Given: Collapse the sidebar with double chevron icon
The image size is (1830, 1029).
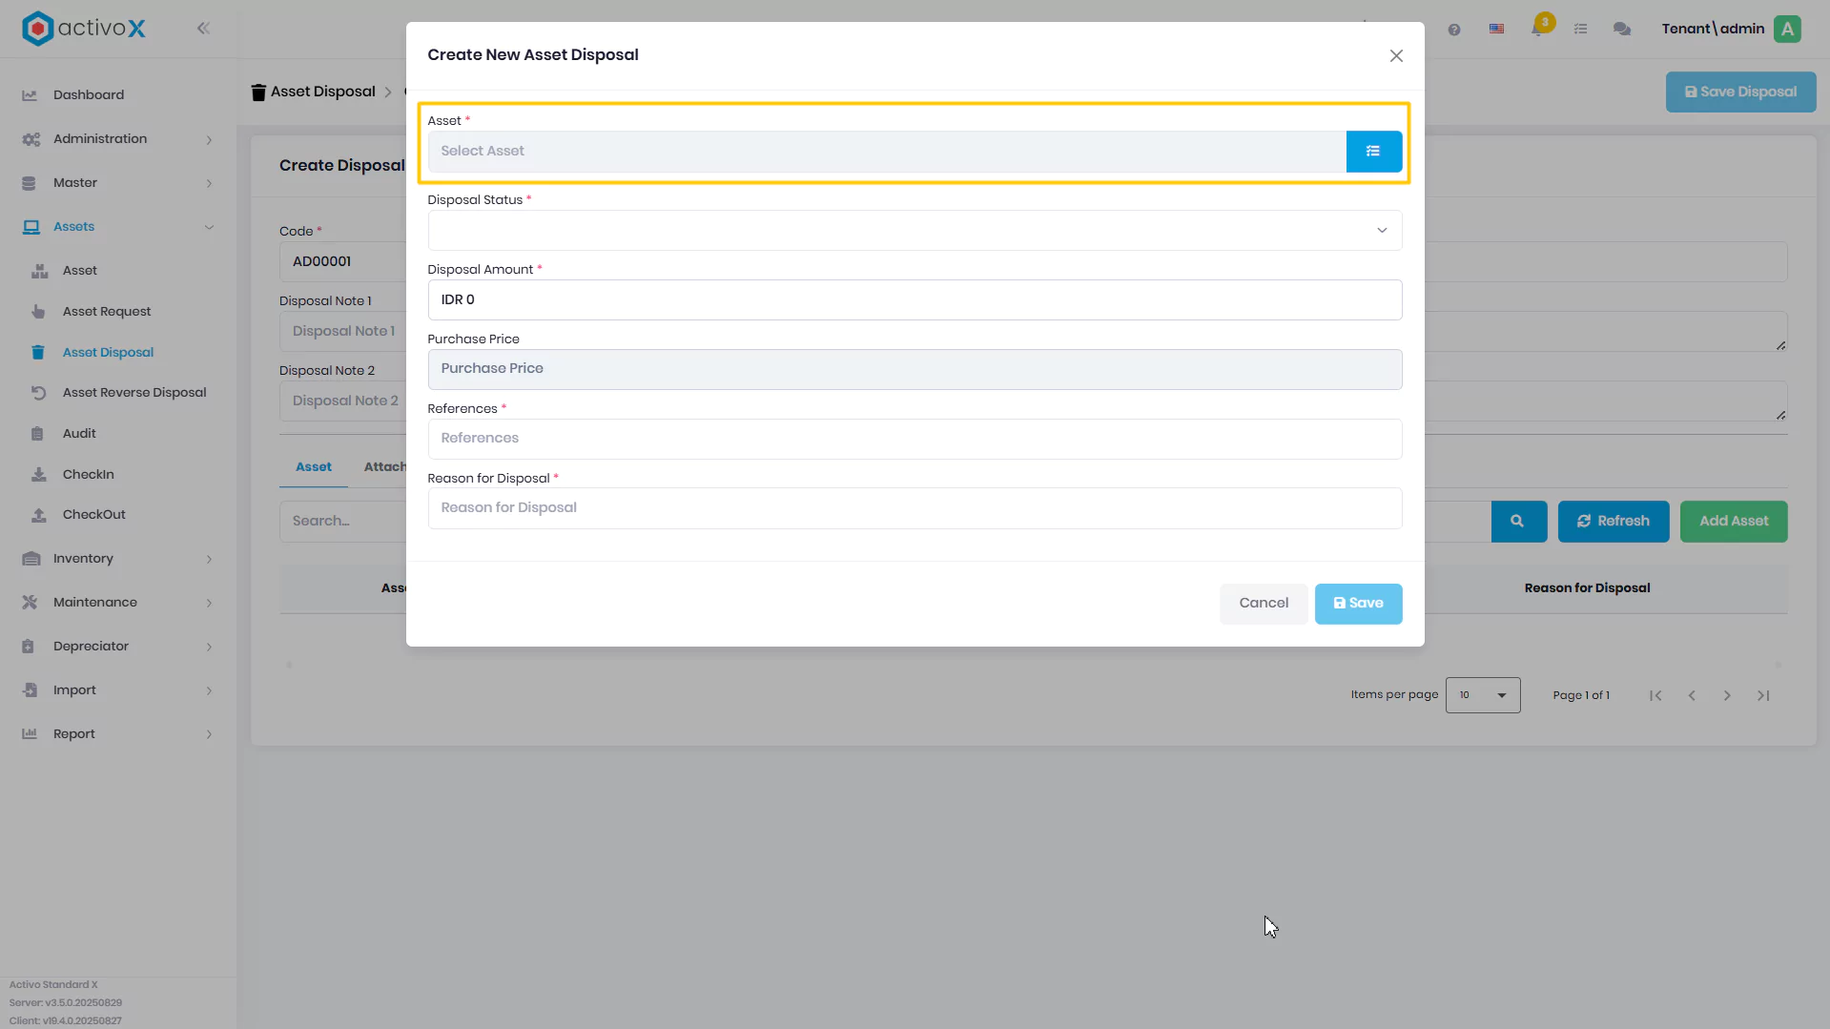Looking at the screenshot, I should click(x=203, y=29).
